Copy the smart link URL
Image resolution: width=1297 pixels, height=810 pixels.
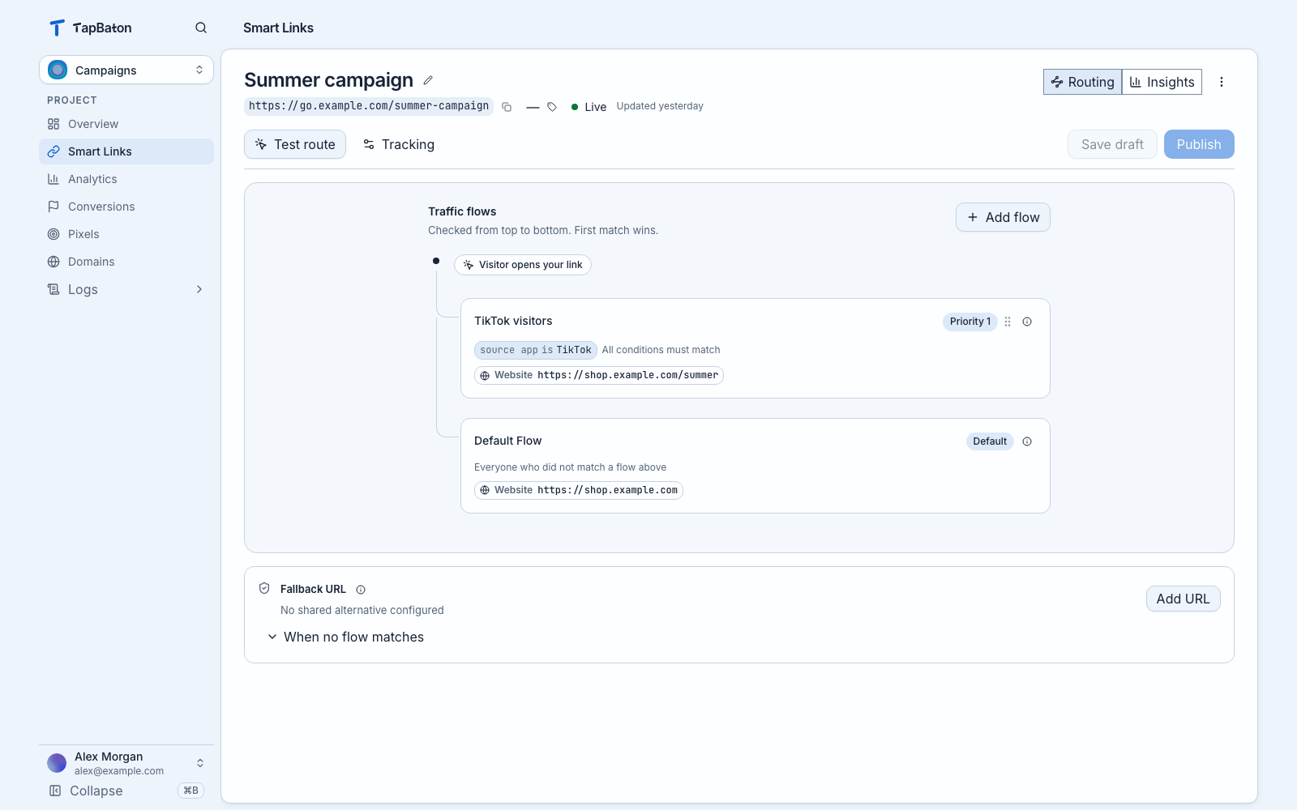(x=507, y=107)
